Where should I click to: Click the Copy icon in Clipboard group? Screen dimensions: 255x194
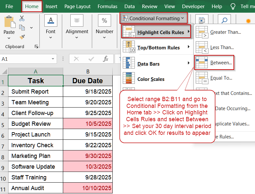22,28
